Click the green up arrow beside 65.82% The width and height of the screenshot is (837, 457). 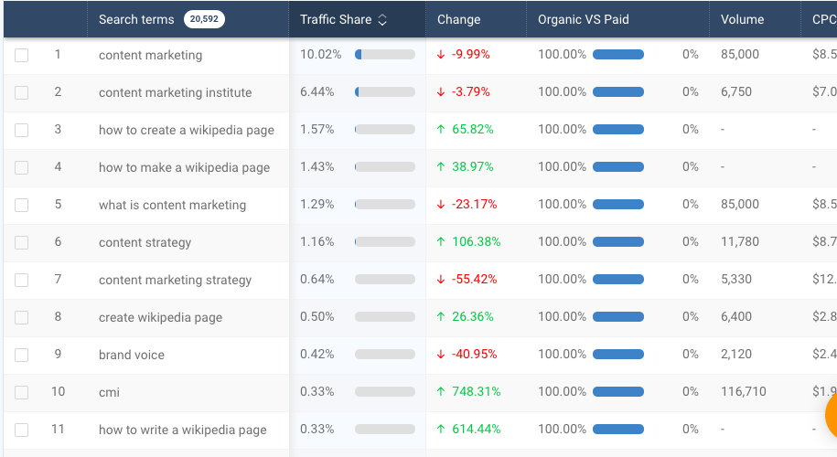pos(440,129)
